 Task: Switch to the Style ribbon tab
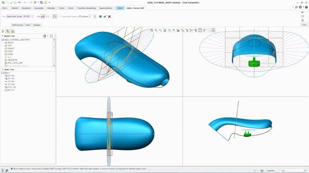click(120, 8)
